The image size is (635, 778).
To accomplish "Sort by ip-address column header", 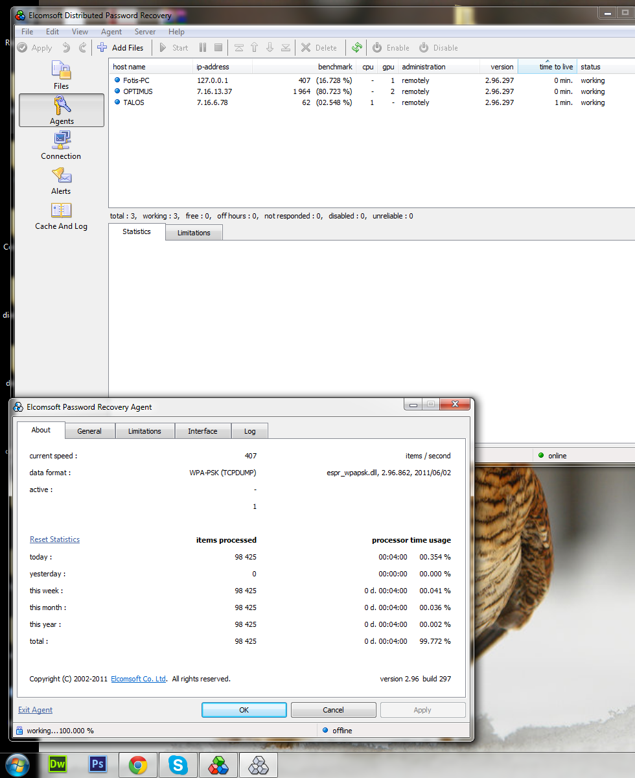I will (x=223, y=67).
